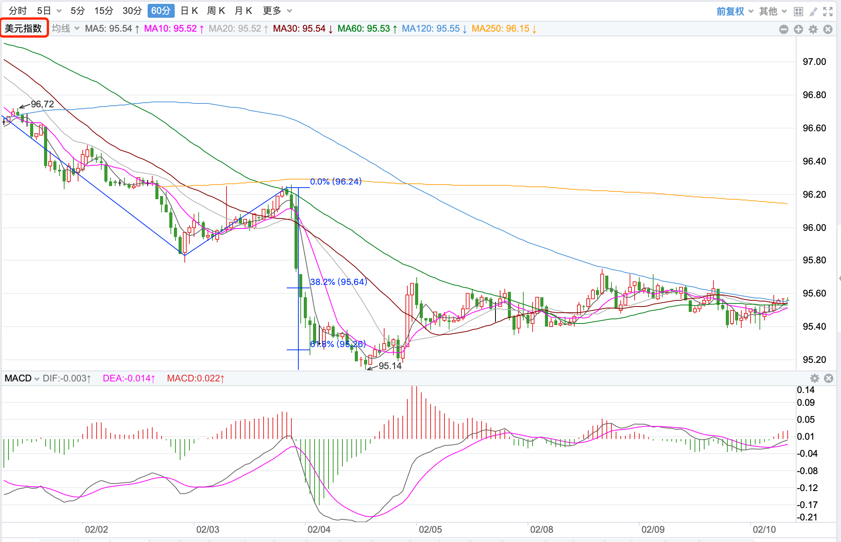The width and height of the screenshot is (841, 542).
Task: Open moving average settings gear icon
Action: (813, 29)
